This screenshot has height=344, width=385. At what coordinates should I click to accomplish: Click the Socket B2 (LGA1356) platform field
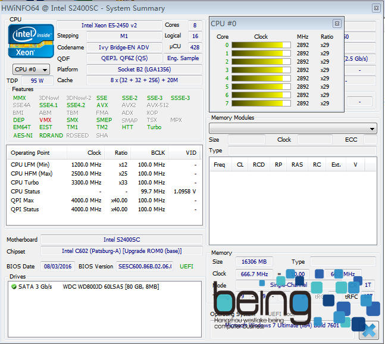point(144,70)
